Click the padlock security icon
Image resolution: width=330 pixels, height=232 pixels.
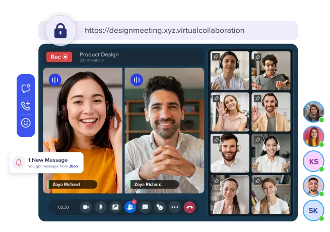click(60, 31)
